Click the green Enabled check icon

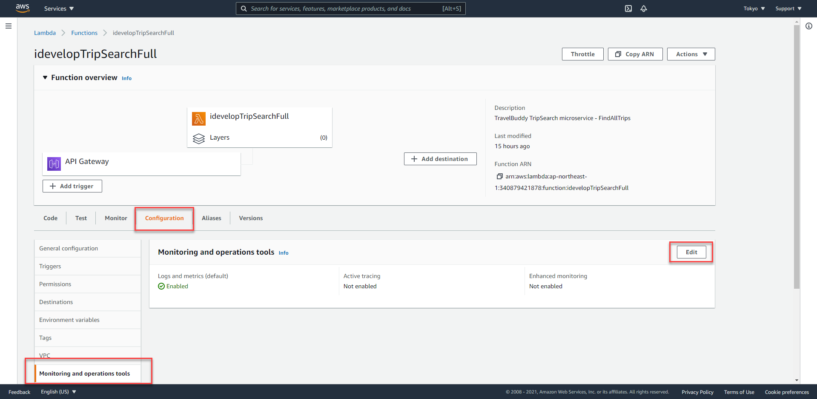161,286
